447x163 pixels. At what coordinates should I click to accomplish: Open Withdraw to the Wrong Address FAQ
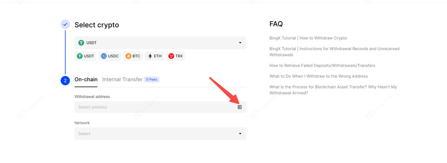tap(318, 76)
